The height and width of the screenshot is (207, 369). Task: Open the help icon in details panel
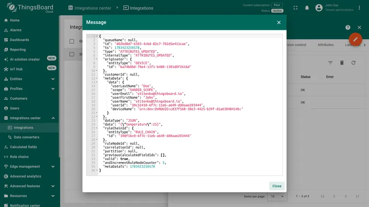[348, 28]
